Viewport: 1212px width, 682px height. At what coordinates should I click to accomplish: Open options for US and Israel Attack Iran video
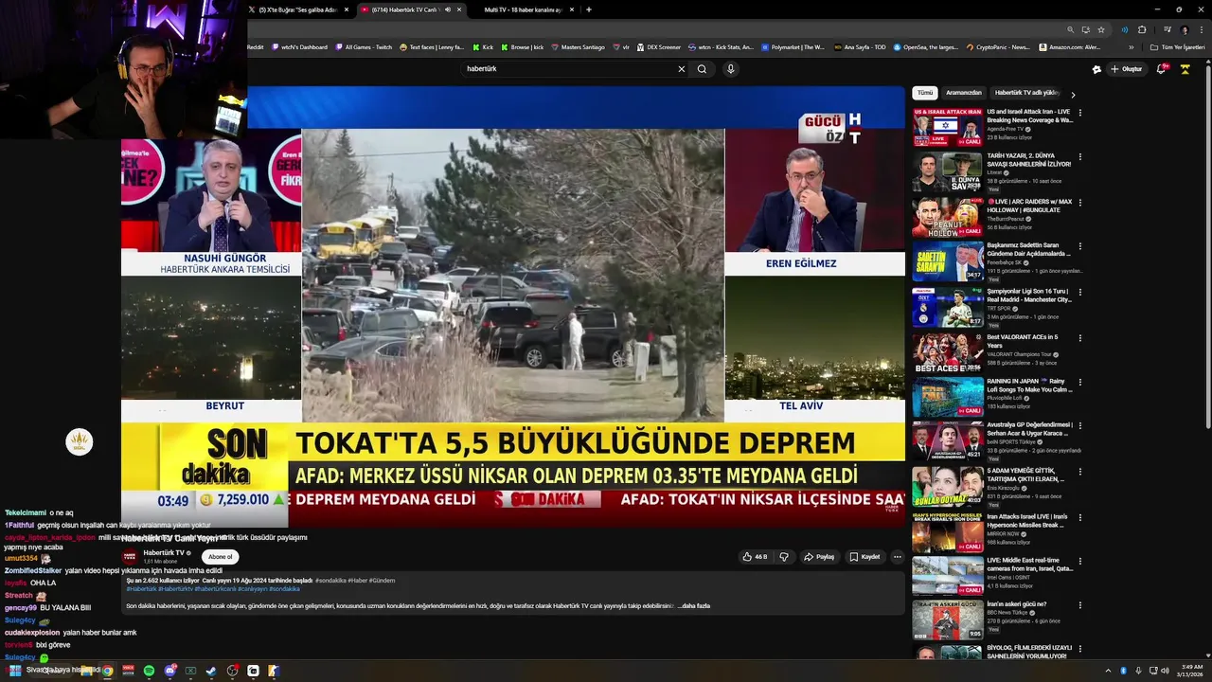[x=1080, y=113]
